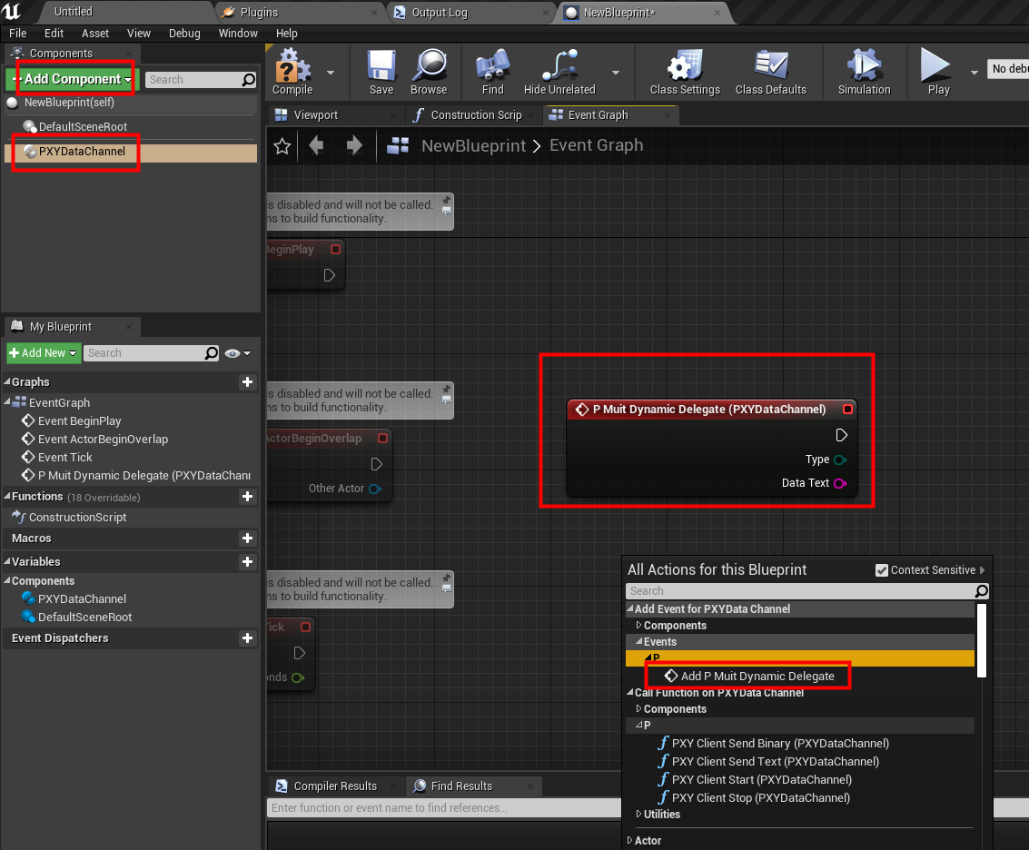1029x850 pixels.
Task: Click the Data Text output pin
Action: coord(839,483)
